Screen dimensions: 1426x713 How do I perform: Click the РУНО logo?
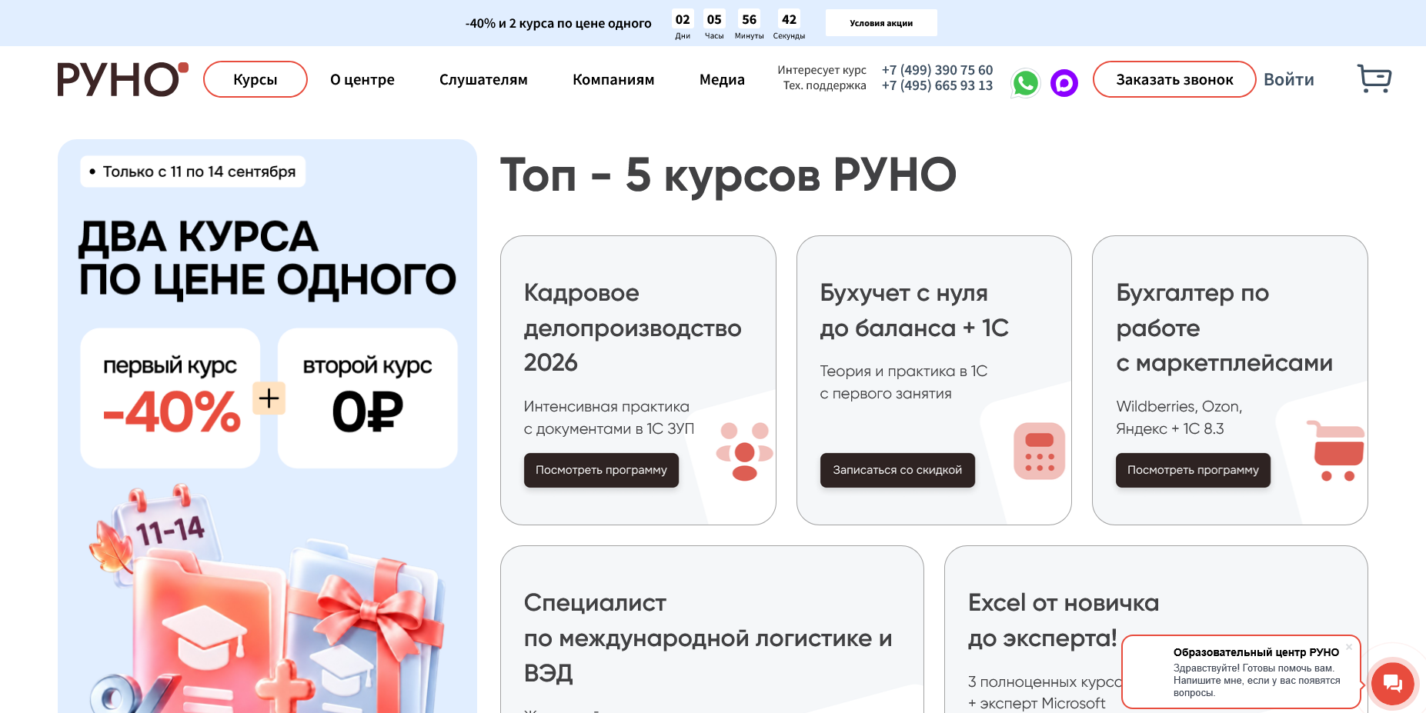(x=122, y=79)
